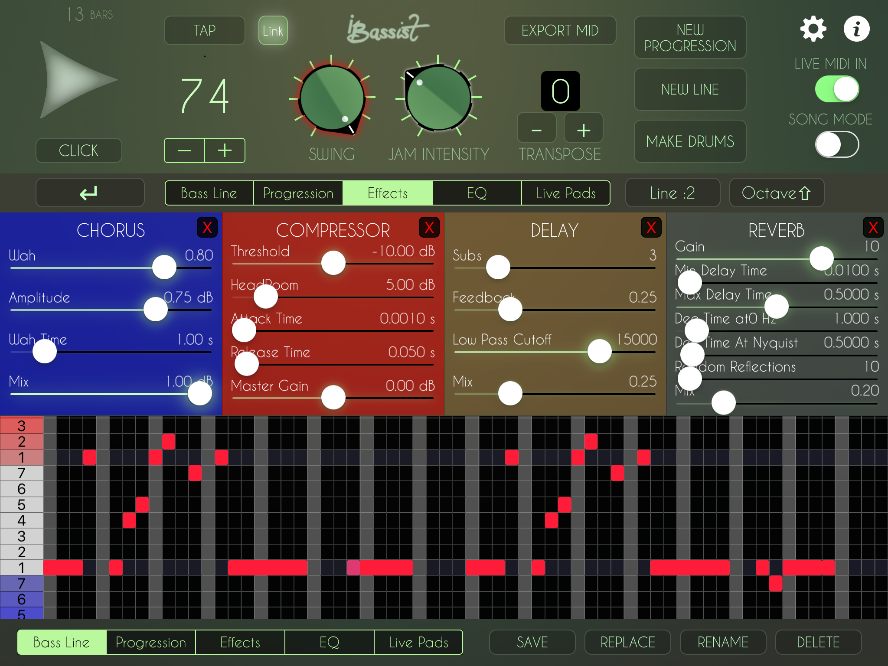
Task: Open the info icon
Action: 856,29
